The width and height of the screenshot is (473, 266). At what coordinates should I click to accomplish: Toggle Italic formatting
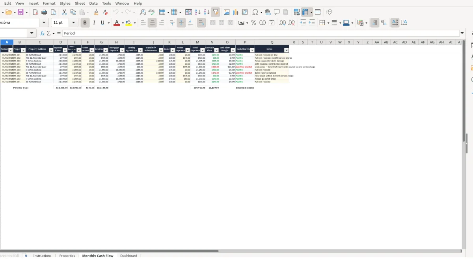94,23
